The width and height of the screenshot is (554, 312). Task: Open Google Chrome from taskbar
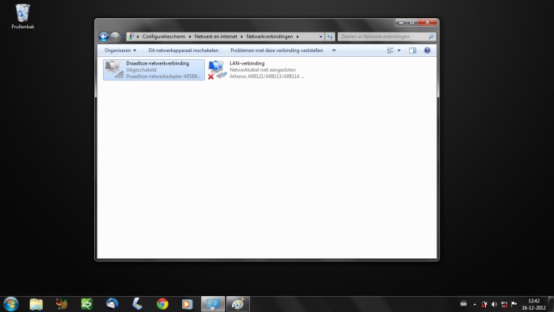coord(162,303)
